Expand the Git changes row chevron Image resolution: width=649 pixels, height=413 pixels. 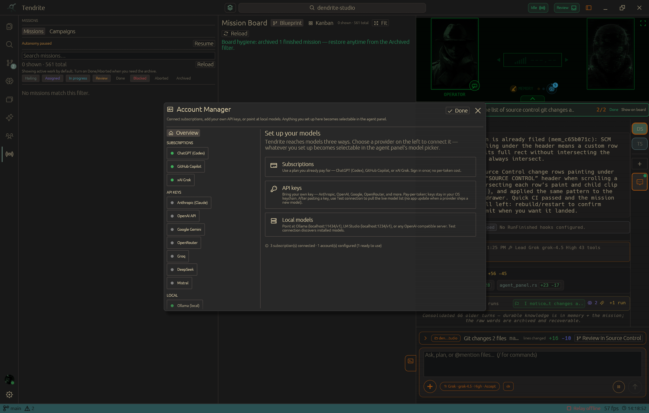[x=425, y=338]
